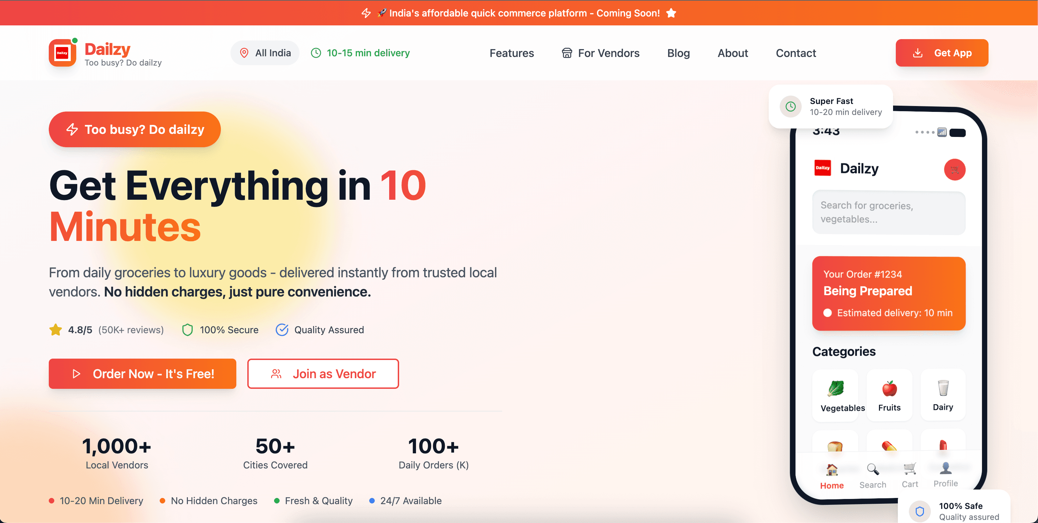
Task: Click the Dailzy logo icon in header
Action: pos(63,53)
